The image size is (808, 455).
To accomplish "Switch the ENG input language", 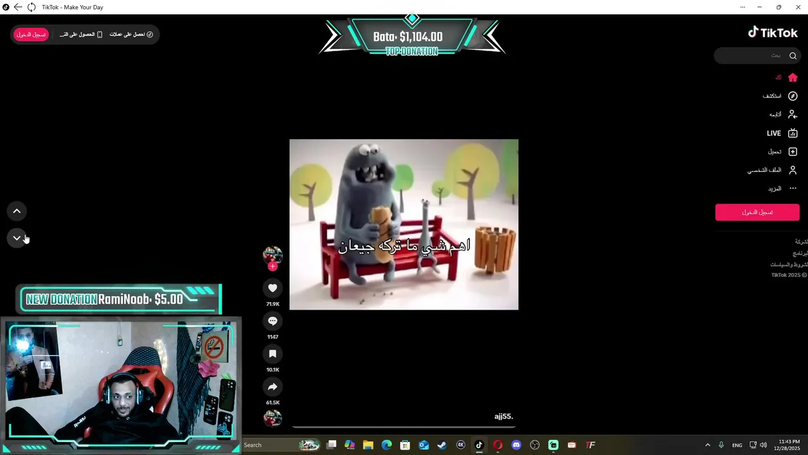I will 737,445.
